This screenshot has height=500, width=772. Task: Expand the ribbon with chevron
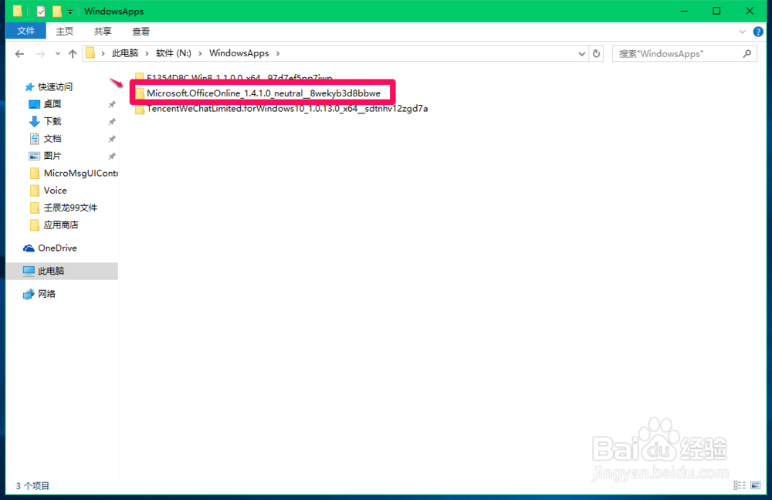pos(742,32)
